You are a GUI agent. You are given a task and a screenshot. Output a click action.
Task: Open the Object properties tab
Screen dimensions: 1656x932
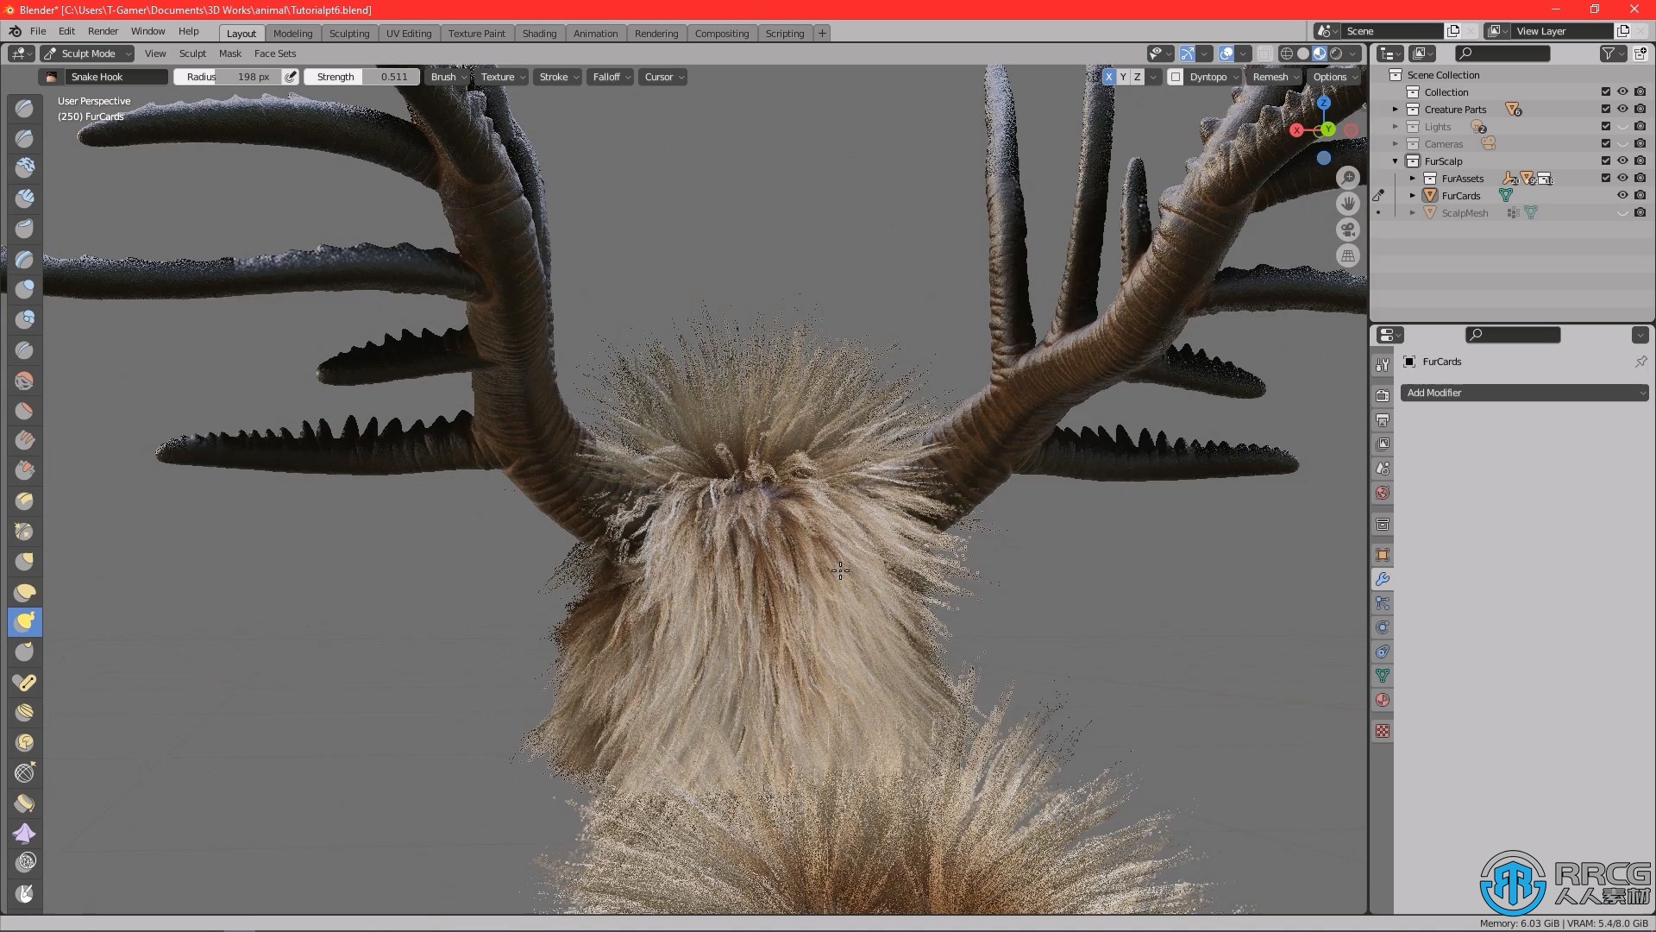point(1383,555)
